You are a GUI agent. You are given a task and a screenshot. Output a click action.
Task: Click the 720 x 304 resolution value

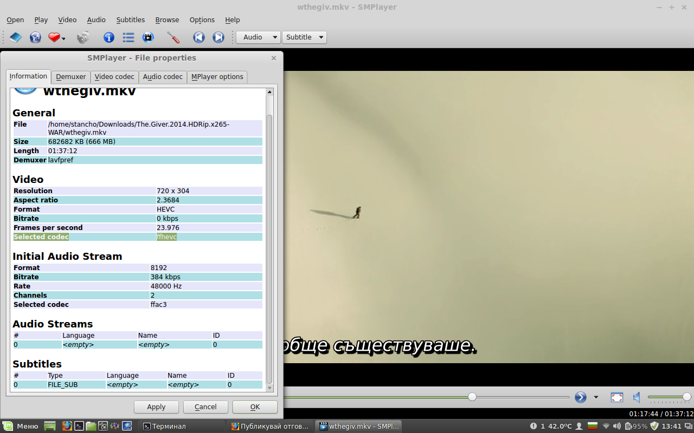[x=173, y=191]
